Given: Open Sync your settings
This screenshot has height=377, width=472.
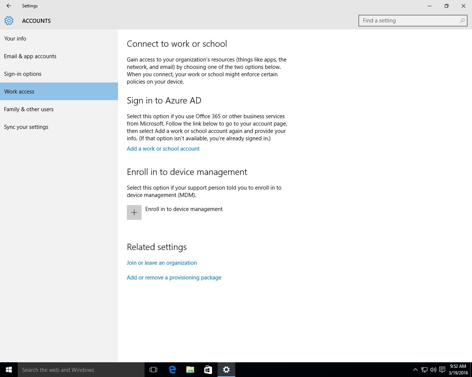Looking at the screenshot, I should [x=59, y=127].
